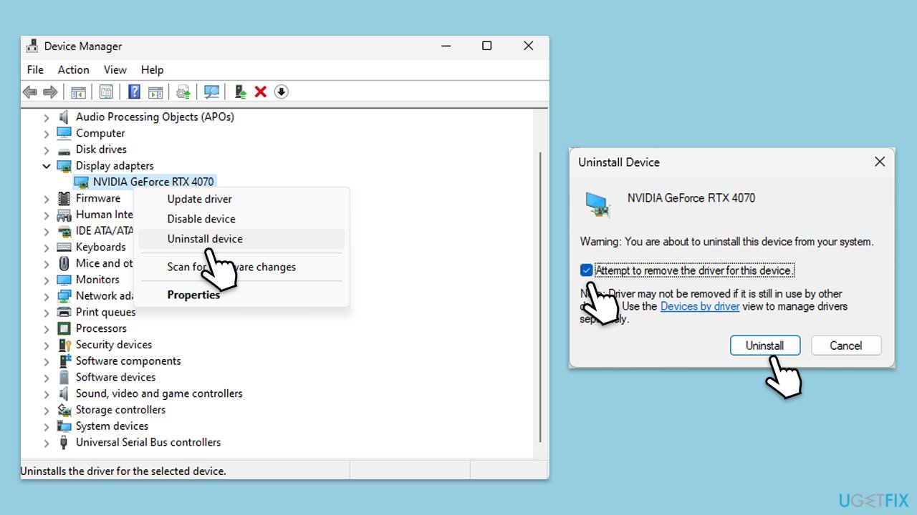Click the Back arrow toolbar icon
917x515 pixels.
(30, 92)
